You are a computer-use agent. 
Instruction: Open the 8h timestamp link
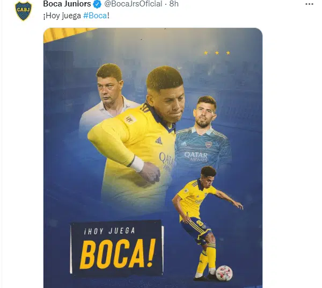coord(174,4)
